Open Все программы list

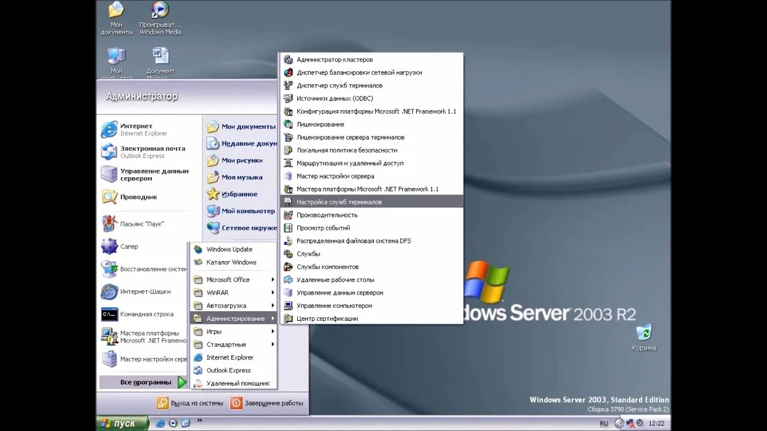click(x=144, y=382)
